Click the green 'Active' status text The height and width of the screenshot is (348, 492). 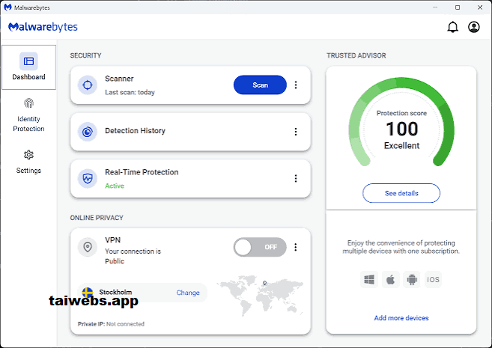[115, 186]
